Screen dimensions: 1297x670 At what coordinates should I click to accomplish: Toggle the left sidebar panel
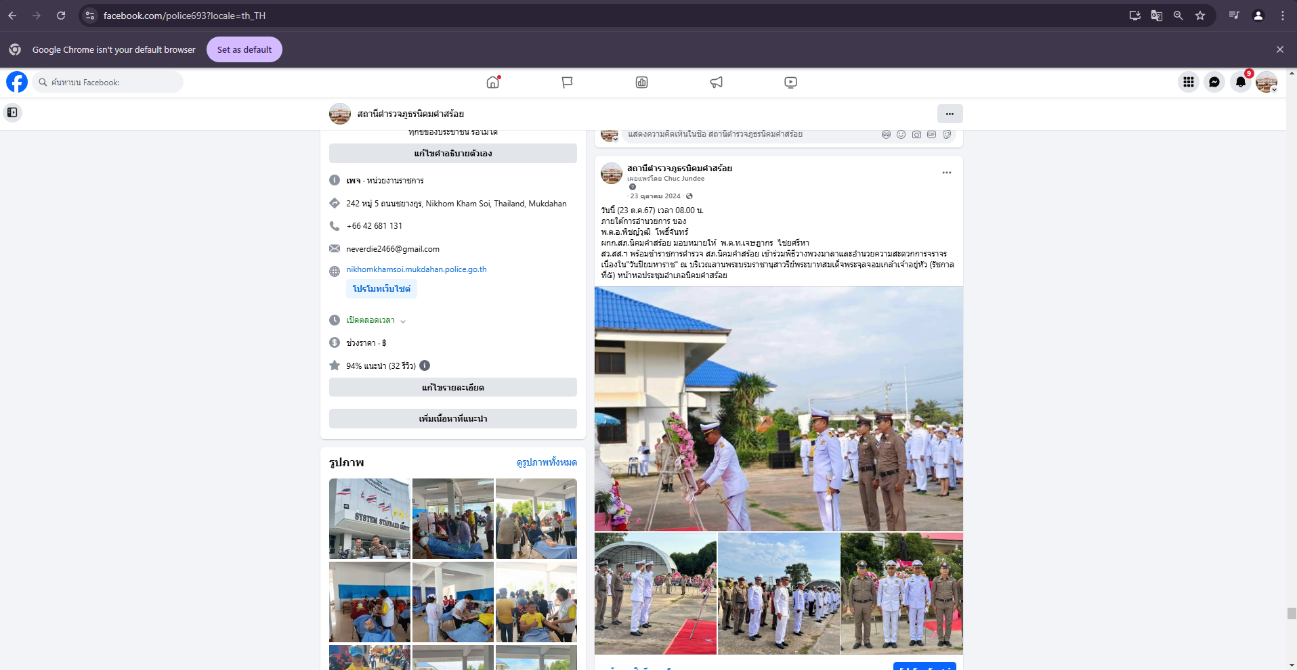pyautogui.click(x=12, y=112)
